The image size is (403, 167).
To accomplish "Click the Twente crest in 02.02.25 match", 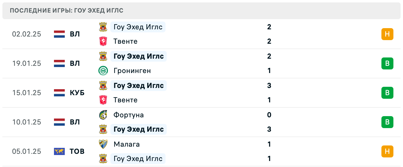I will click(103, 41).
